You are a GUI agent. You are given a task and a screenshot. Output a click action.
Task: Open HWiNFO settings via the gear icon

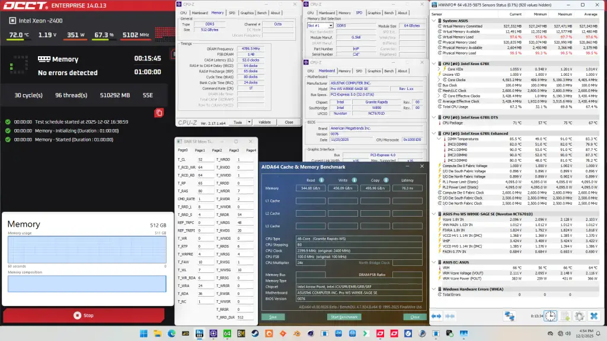coord(580,316)
